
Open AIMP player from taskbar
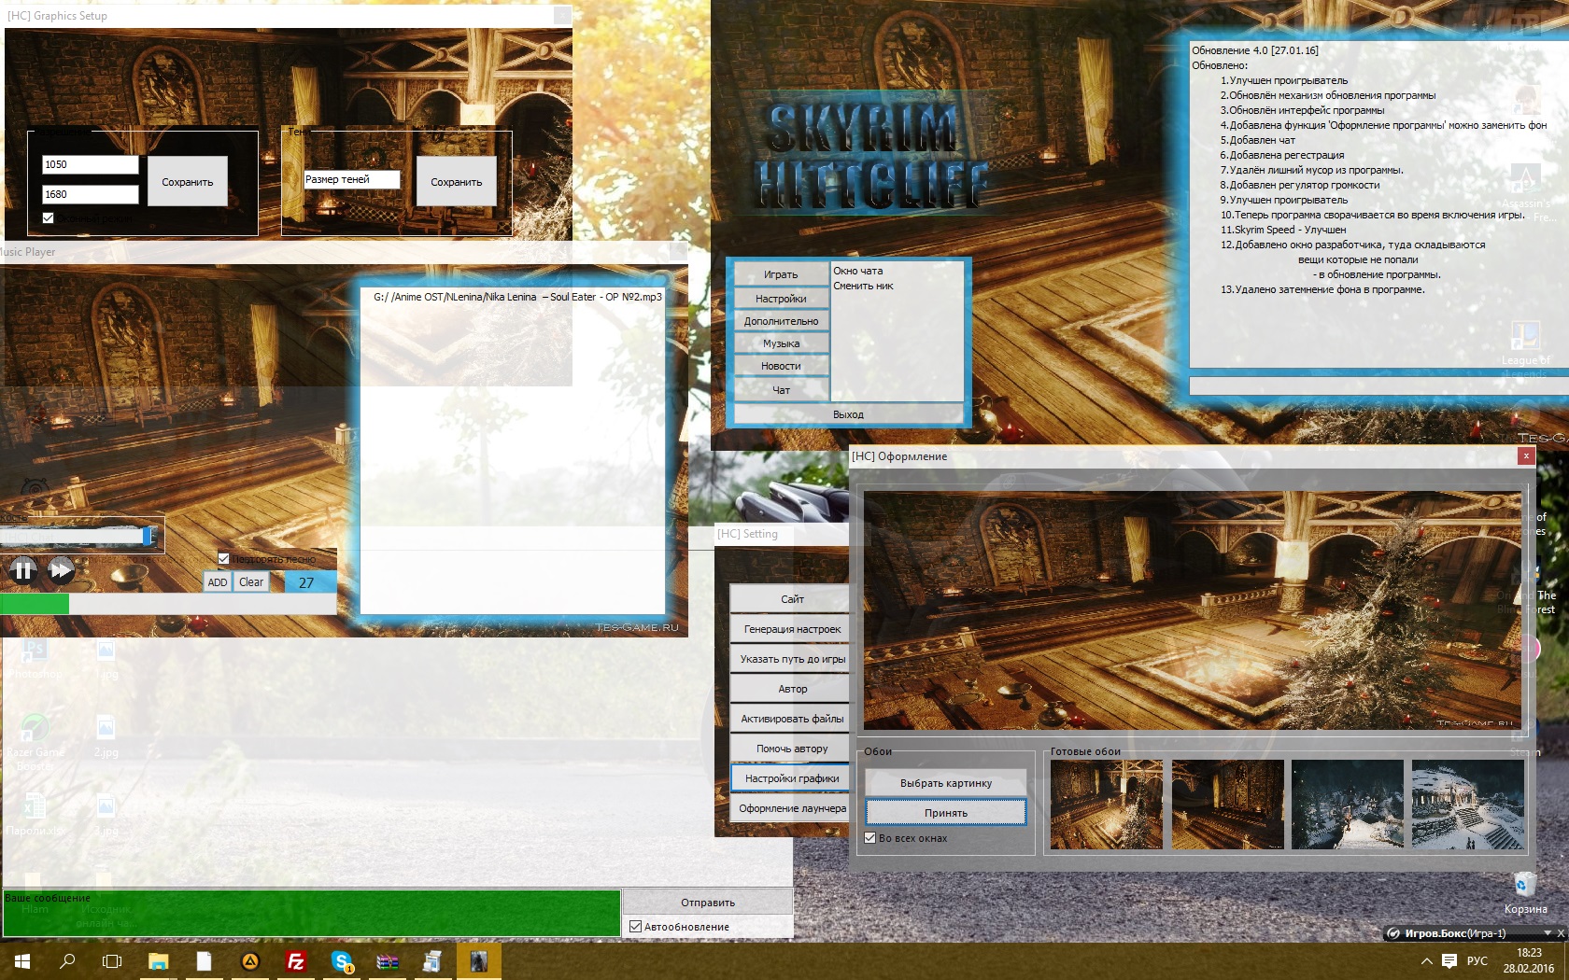pos(249,961)
